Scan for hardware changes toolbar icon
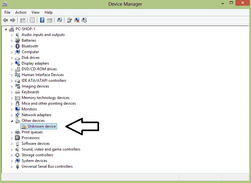 (60, 20)
